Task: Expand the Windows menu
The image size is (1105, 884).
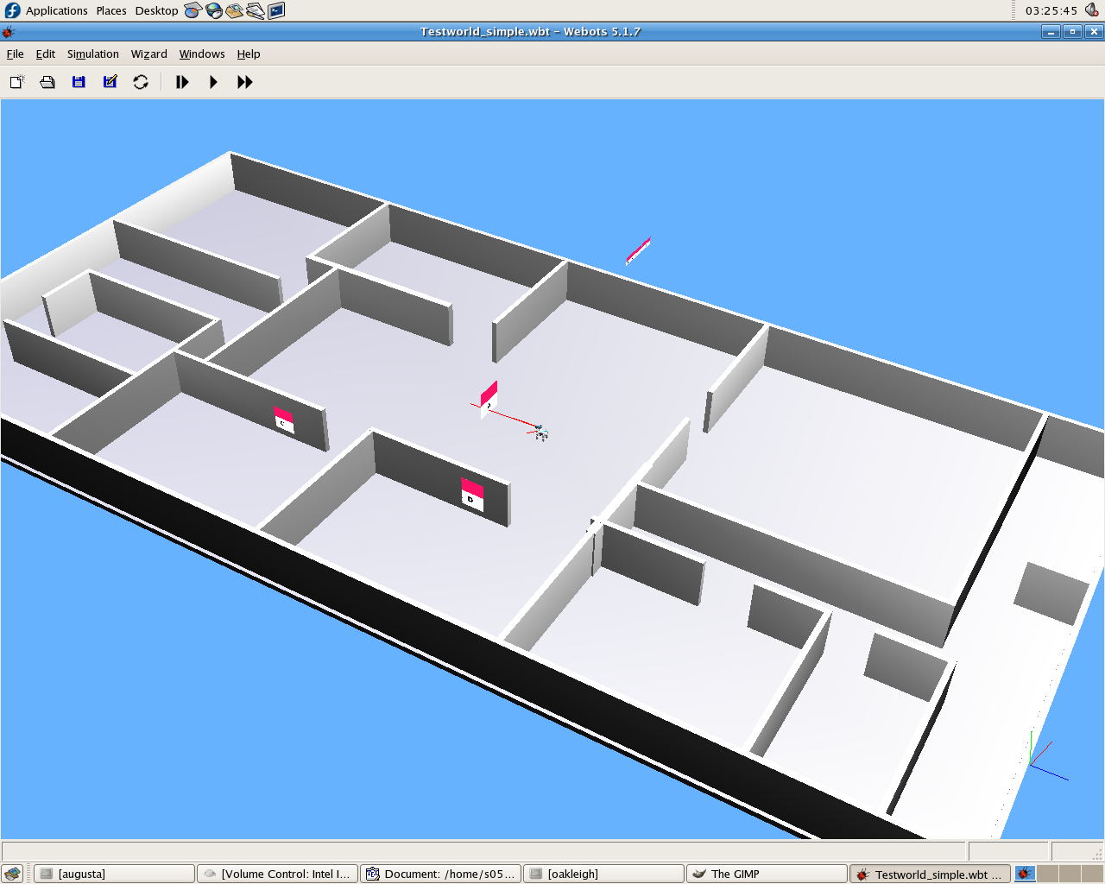Action: [x=202, y=54]
